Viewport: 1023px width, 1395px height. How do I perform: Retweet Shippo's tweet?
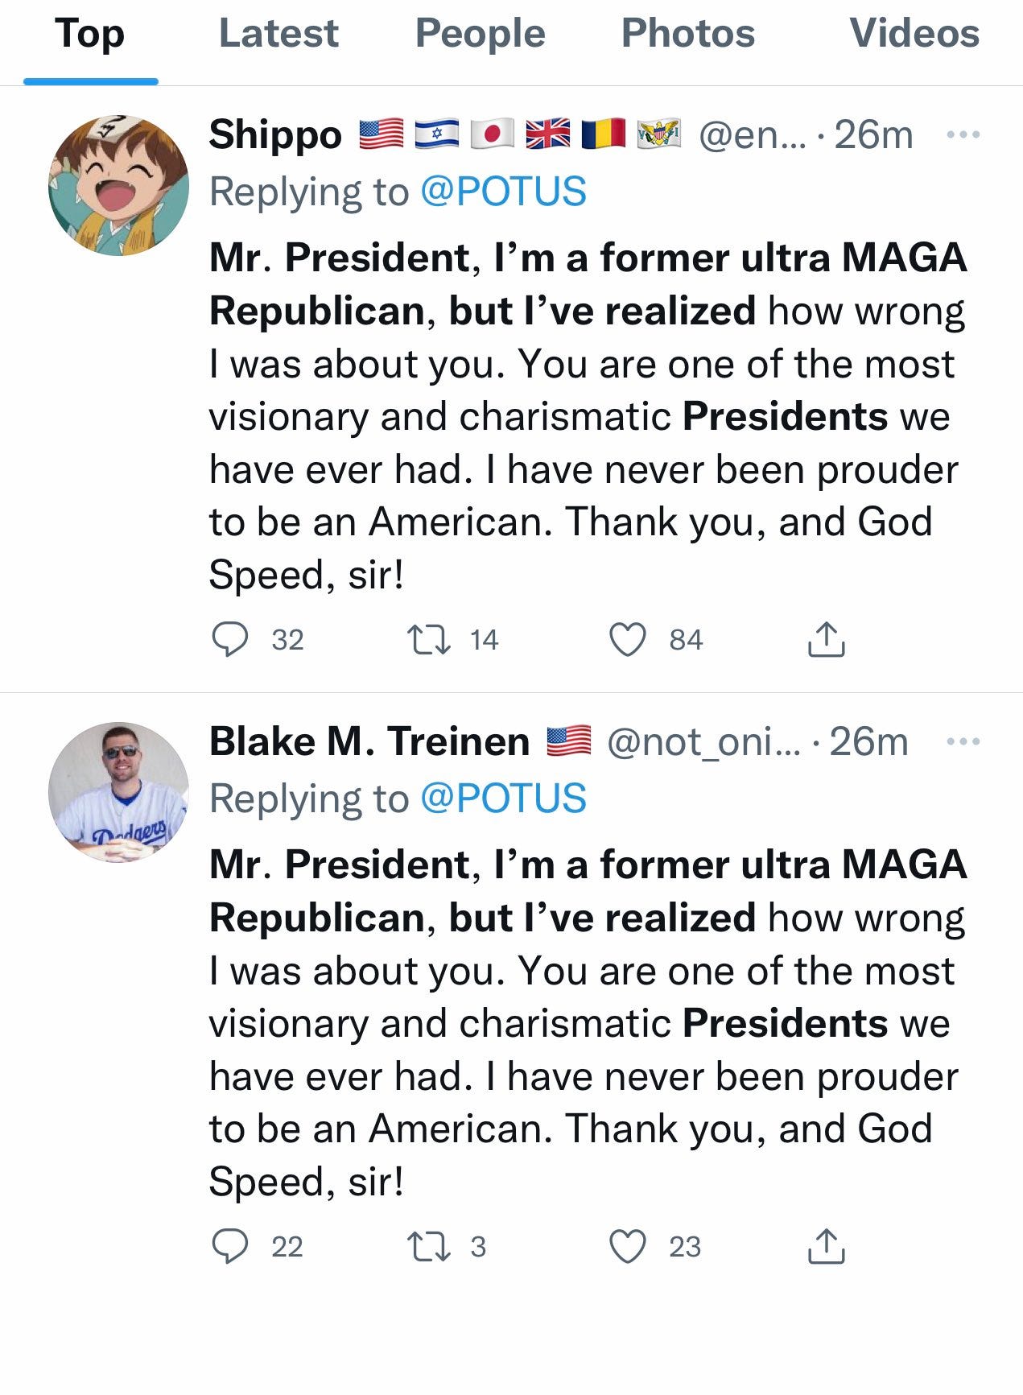[428, 640]
